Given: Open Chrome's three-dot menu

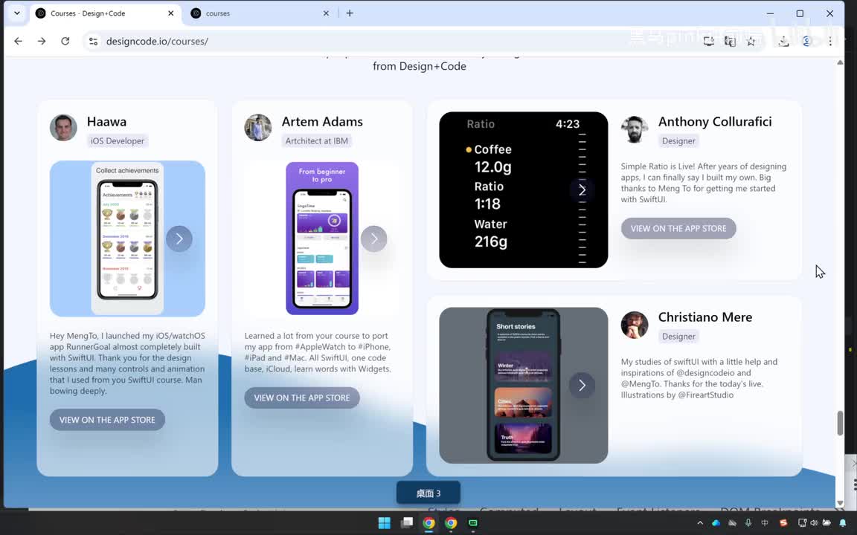Looking at the screenshot, I should [x=829, y=41].
